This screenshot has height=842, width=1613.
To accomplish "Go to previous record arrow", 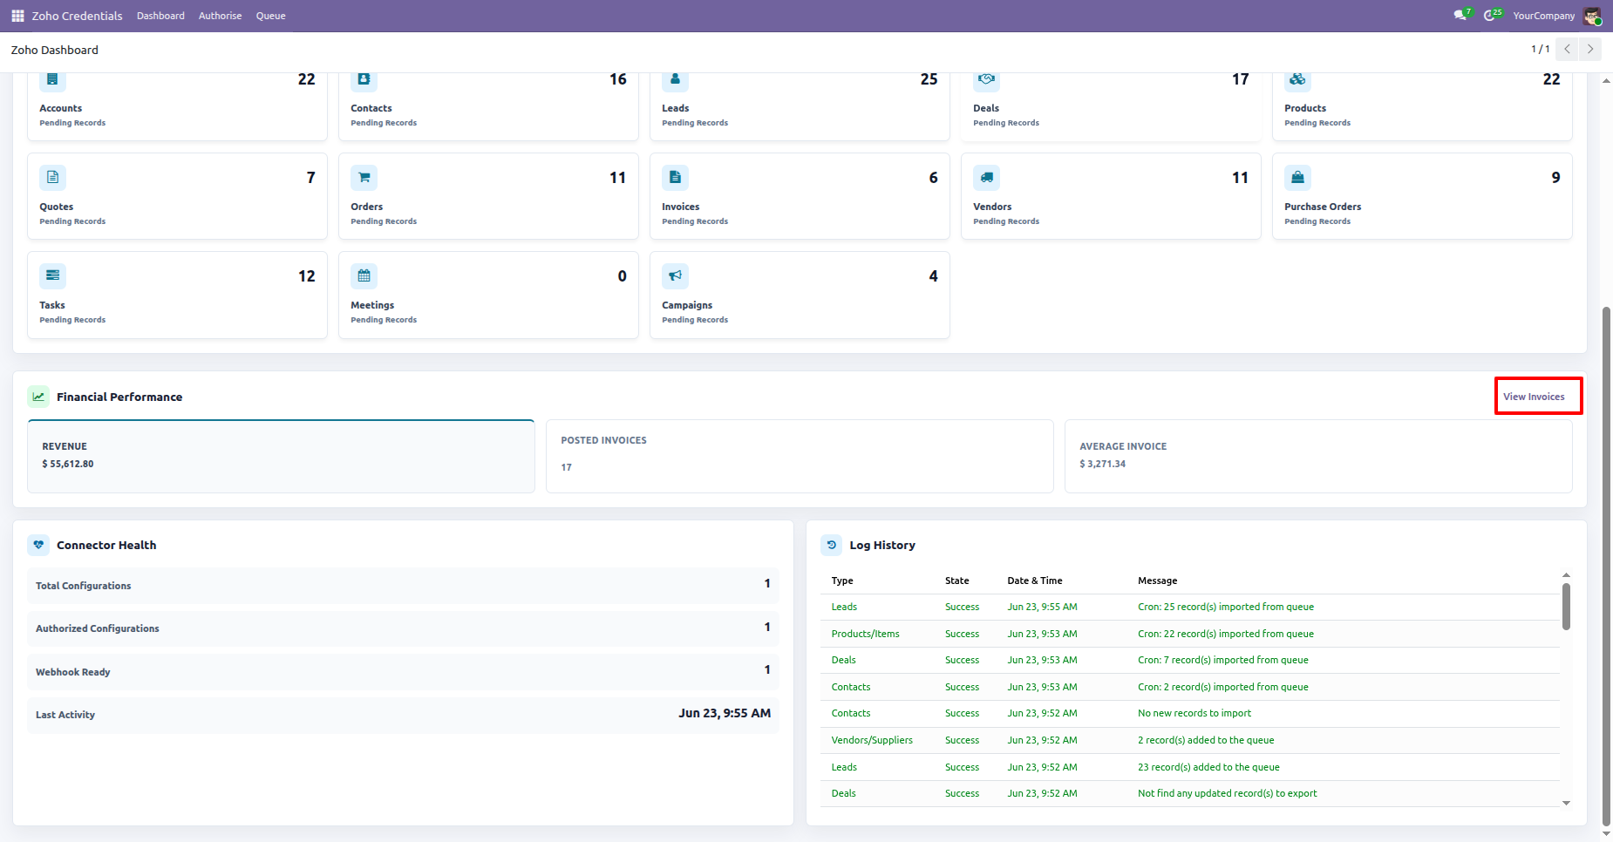I will [1567, 49].
